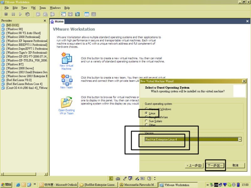The image size is (251, 188).
Task: Click the Windows Start button
Action: 6,185
